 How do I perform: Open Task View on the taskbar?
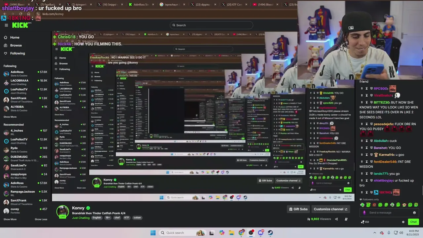pyautogui.click(x=211, y=233)
